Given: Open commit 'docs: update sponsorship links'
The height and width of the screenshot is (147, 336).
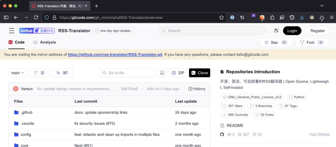Looking at the screenshot, I should (101, 112).
